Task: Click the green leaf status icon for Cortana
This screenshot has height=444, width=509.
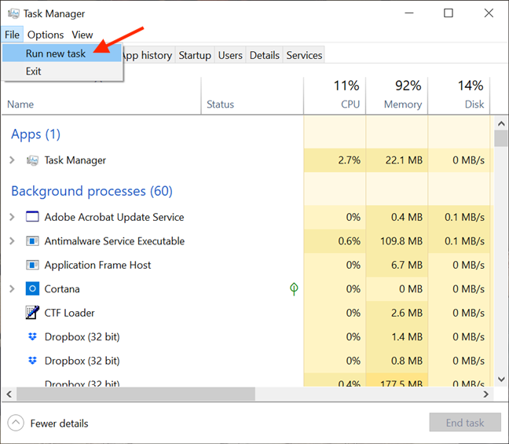Action: (294, 288)
